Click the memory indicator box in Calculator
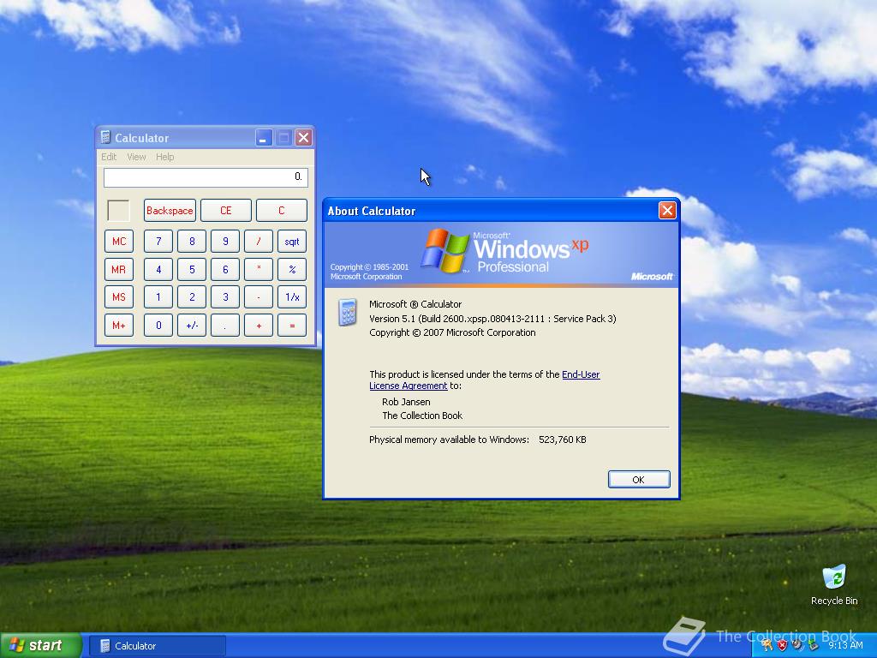This screenshot has height=658, width=877. (118, 211)
